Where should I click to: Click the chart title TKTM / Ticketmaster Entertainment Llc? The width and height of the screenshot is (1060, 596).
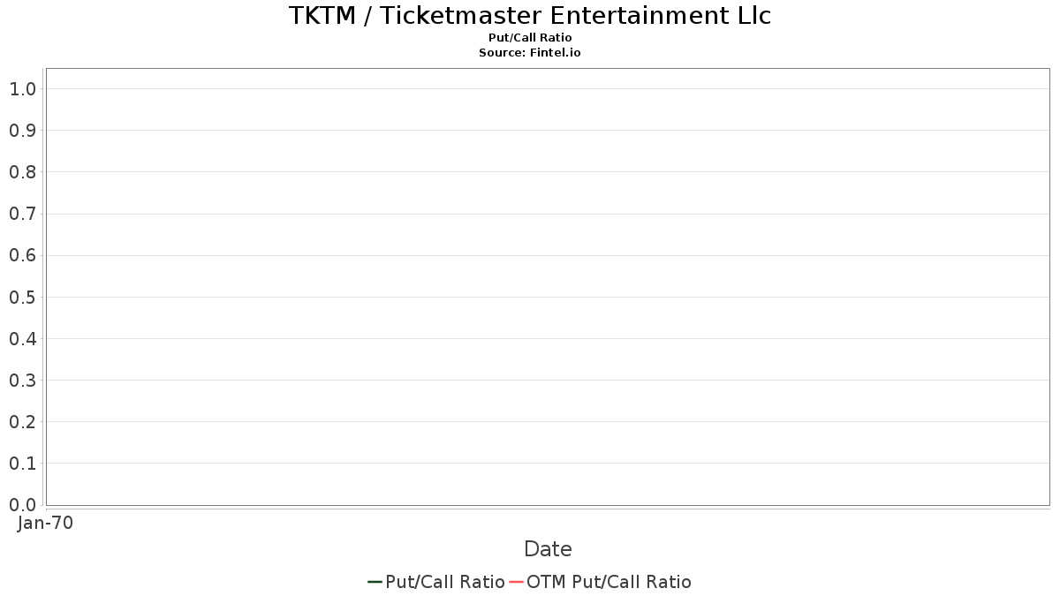click(530, 16)
